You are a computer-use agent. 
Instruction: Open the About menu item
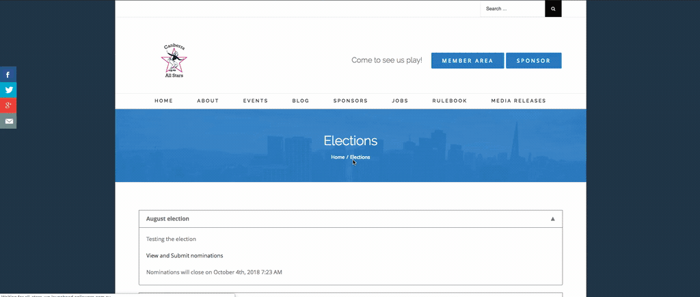click(208, 101)
